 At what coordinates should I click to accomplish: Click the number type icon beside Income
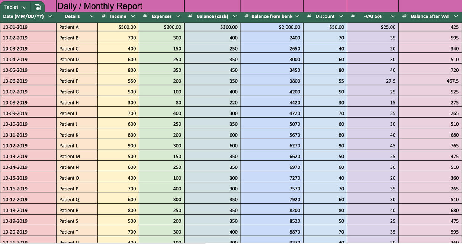103,16
